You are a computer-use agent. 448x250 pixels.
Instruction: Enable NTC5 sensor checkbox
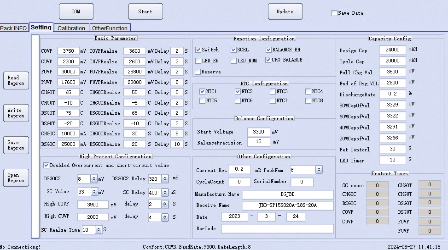[x=202, y=100]
